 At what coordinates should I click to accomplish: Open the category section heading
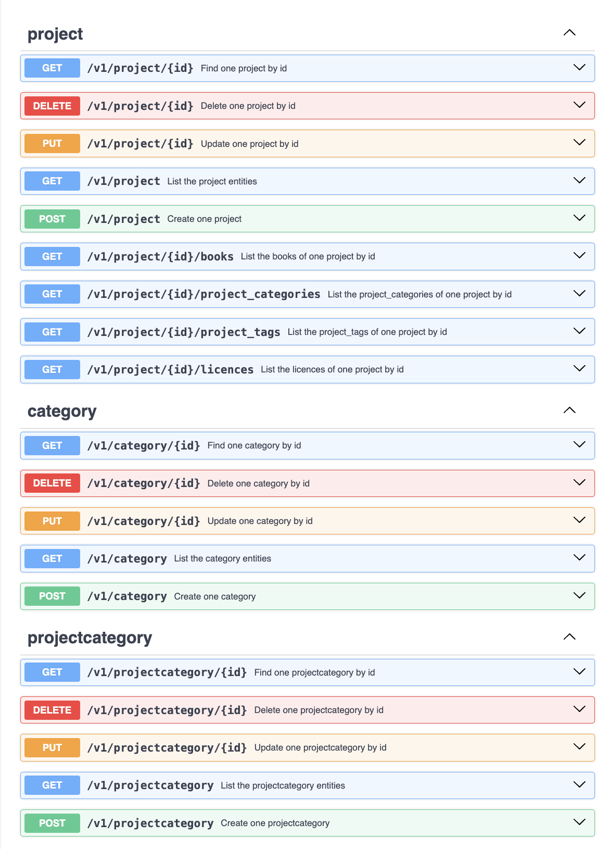coord(62,411)
